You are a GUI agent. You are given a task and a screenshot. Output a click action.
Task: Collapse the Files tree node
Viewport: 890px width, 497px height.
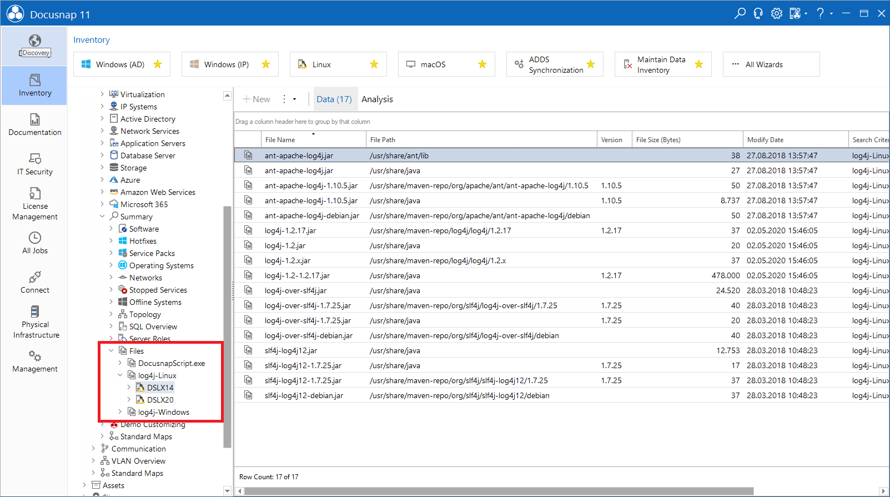coord(111,351)
